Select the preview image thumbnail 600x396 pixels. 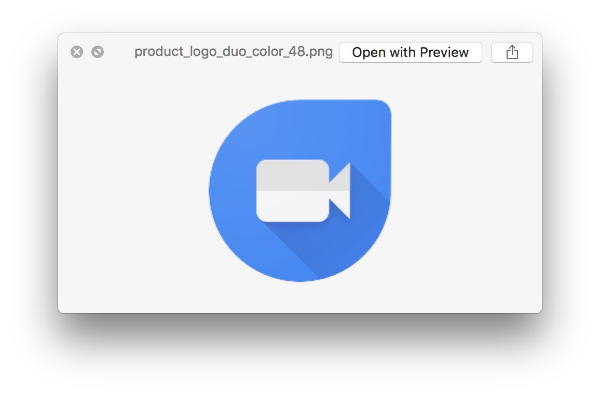tap(300, 189)
